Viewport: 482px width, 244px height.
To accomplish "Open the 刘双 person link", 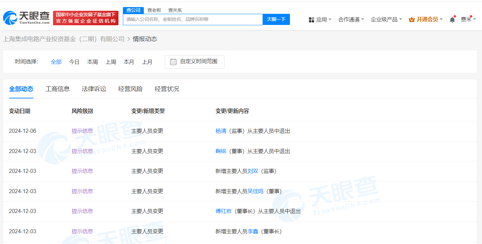I will click(x=253, y=171).
